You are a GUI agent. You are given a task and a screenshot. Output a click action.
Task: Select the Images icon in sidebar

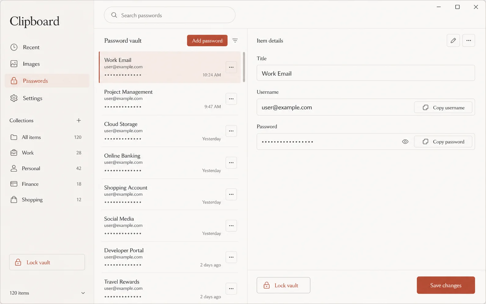click(x=14, y=64)
